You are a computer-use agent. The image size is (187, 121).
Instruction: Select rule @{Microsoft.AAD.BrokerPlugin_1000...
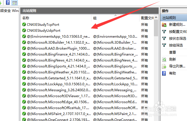point(59,48)
